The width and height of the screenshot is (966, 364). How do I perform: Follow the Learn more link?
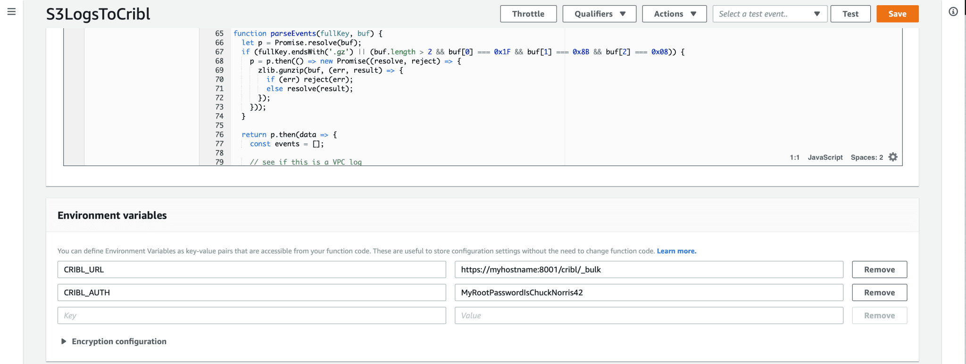click(x=676, y=251)
